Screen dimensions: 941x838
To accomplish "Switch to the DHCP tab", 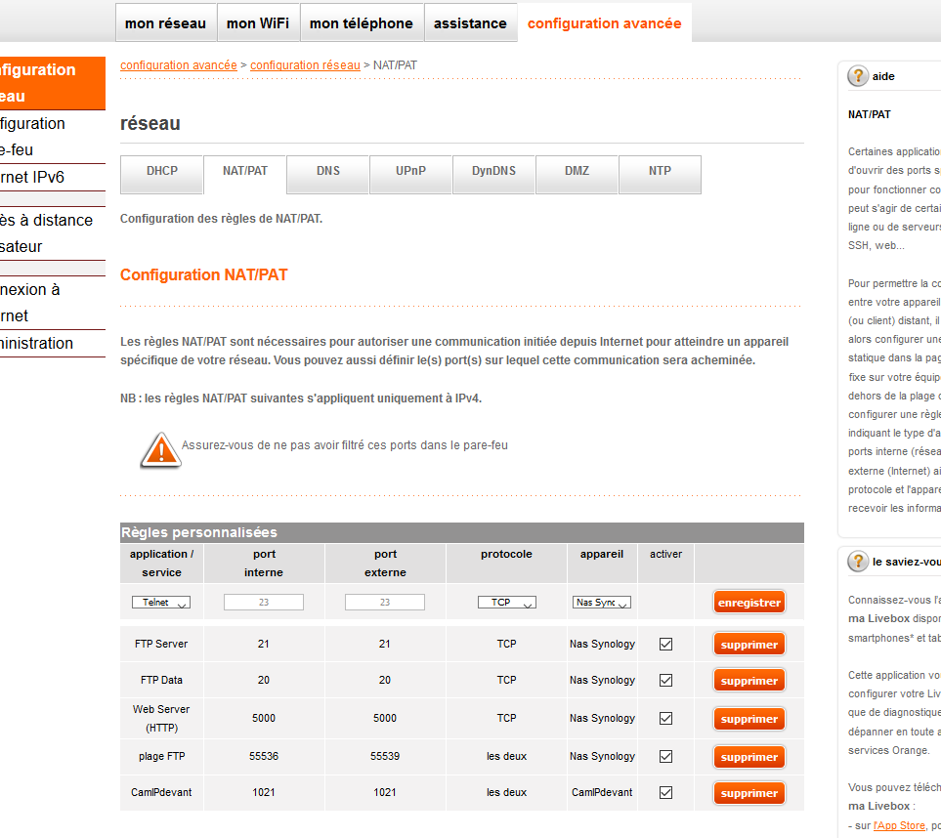I will click(x=162, y=171).
